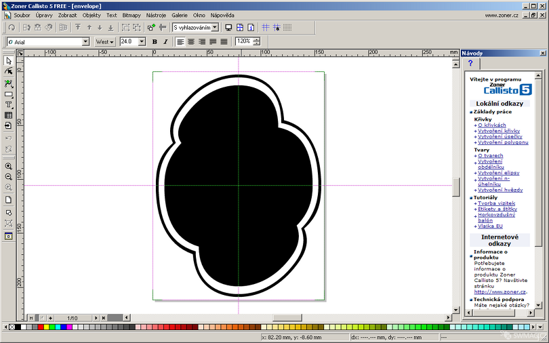
Task: Open the 'Vytvoření hvězdy' link
Action: 500,190
